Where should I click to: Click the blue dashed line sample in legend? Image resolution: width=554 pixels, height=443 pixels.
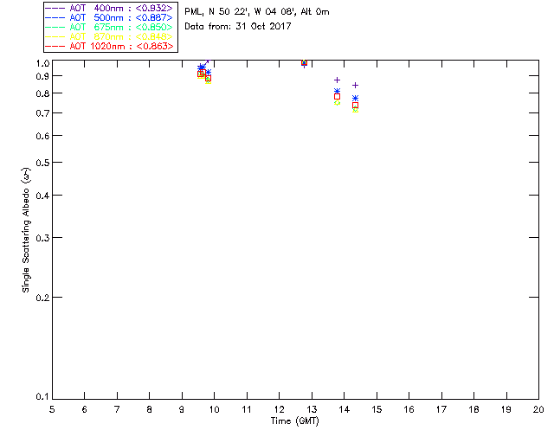point(55,17)
